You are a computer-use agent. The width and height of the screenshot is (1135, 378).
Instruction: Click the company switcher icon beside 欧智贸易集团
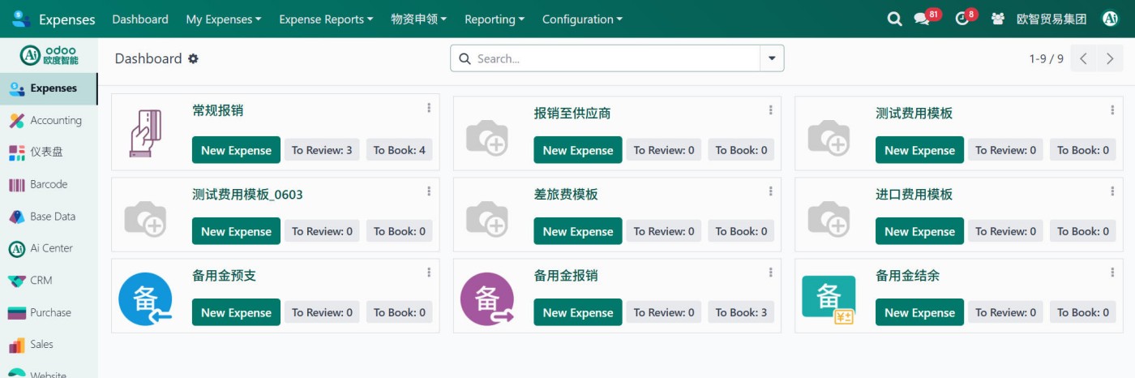(x=998, y=19)
